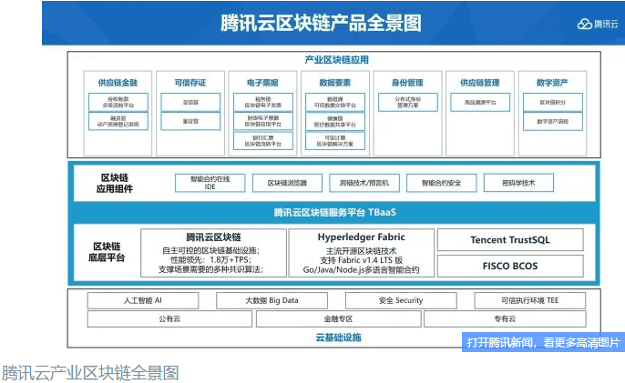Select the 身份管理 column heading
Viewport: 625px width, 383px height.
[407, 83]
